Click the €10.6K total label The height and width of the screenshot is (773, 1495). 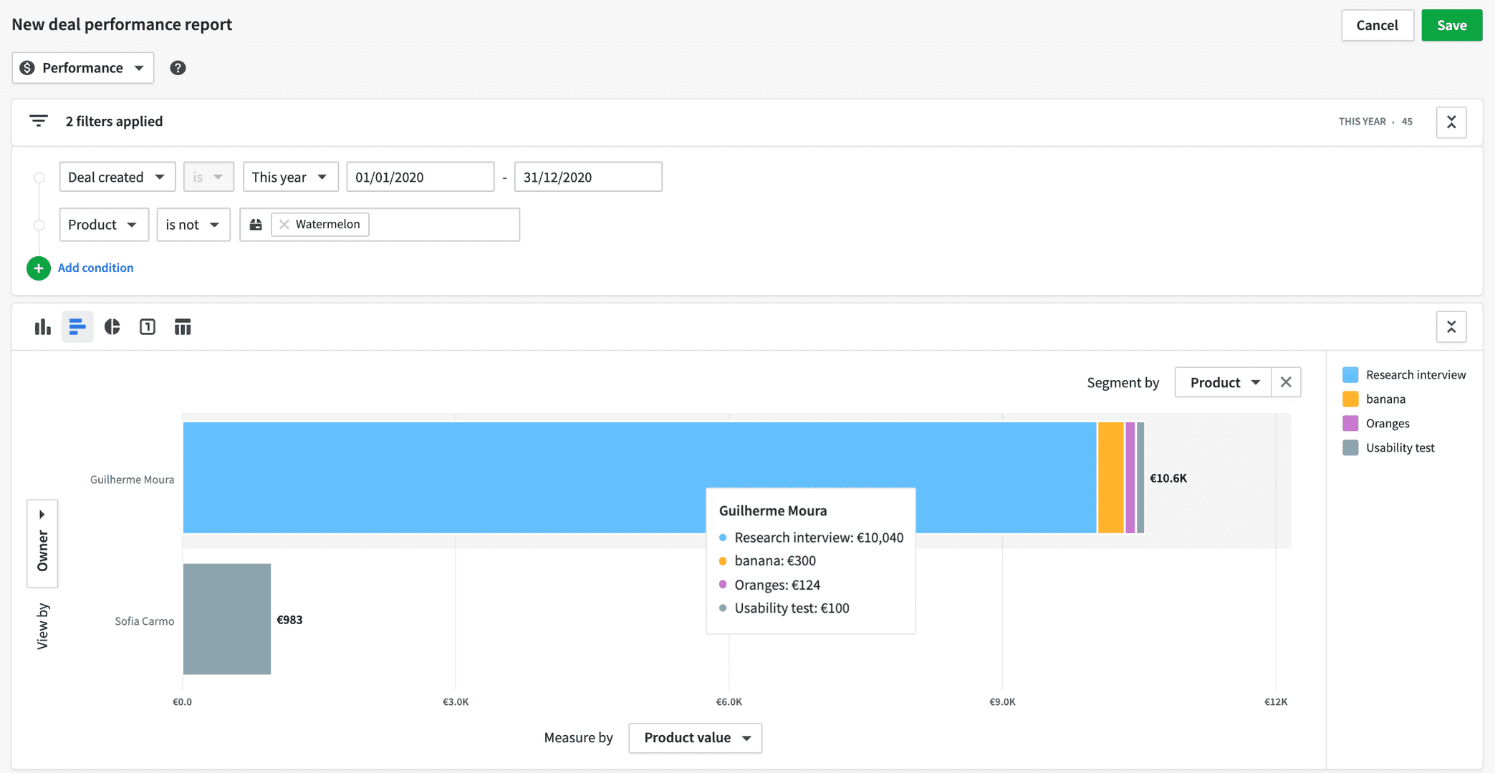click(x=1168, y=478)
